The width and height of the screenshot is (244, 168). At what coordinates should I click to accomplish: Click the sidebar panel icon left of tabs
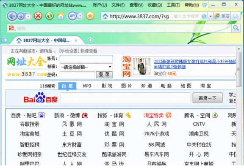[4, 40]
